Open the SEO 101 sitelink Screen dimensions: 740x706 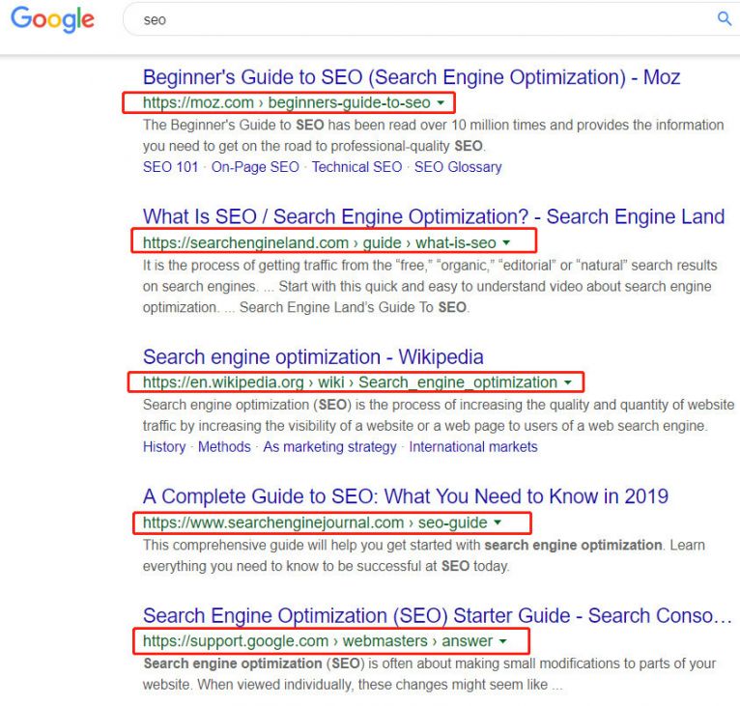coord(170,167)
